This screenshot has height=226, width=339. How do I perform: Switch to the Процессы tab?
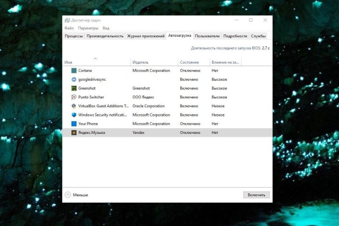[x=73, y=36]
